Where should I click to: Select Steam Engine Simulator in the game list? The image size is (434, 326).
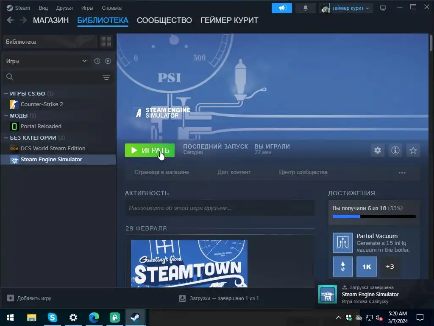[x=58, y=160]
